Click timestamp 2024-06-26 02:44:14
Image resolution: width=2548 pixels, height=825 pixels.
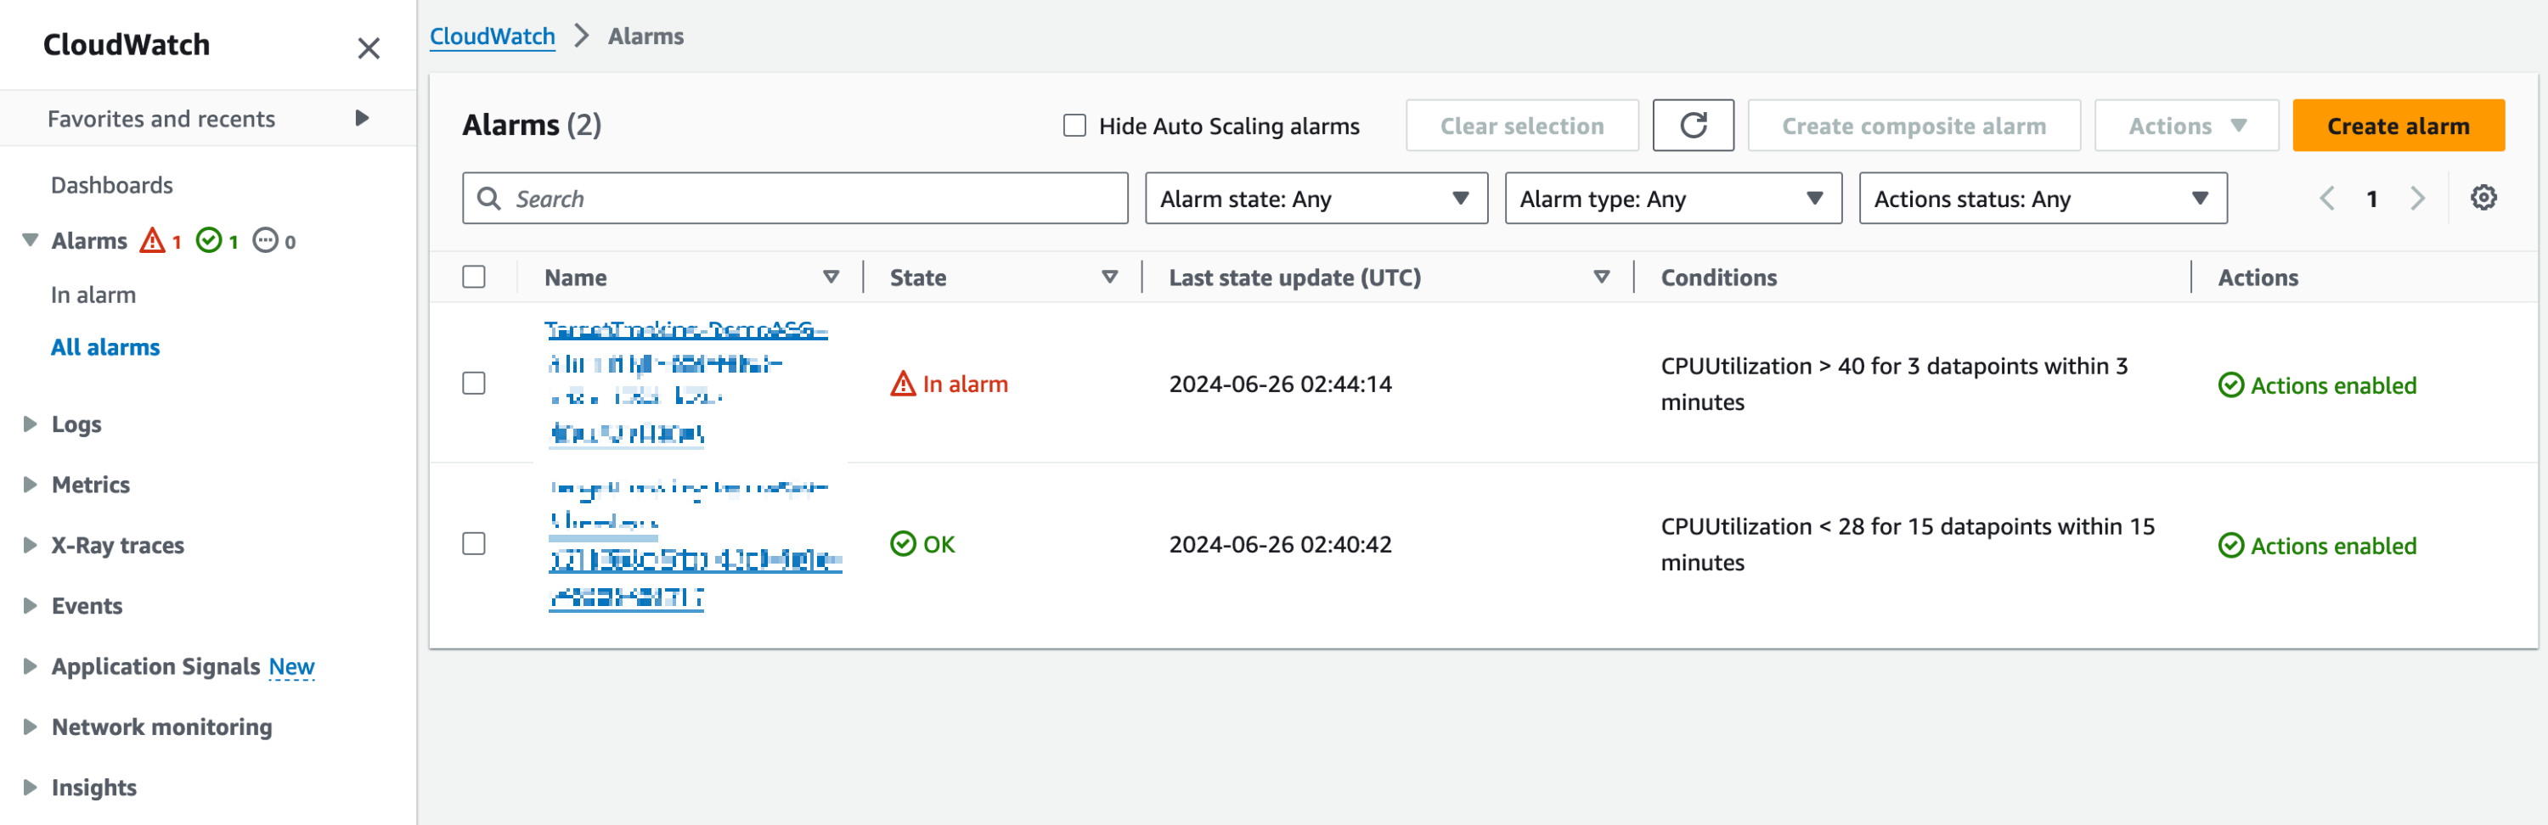1280,384
